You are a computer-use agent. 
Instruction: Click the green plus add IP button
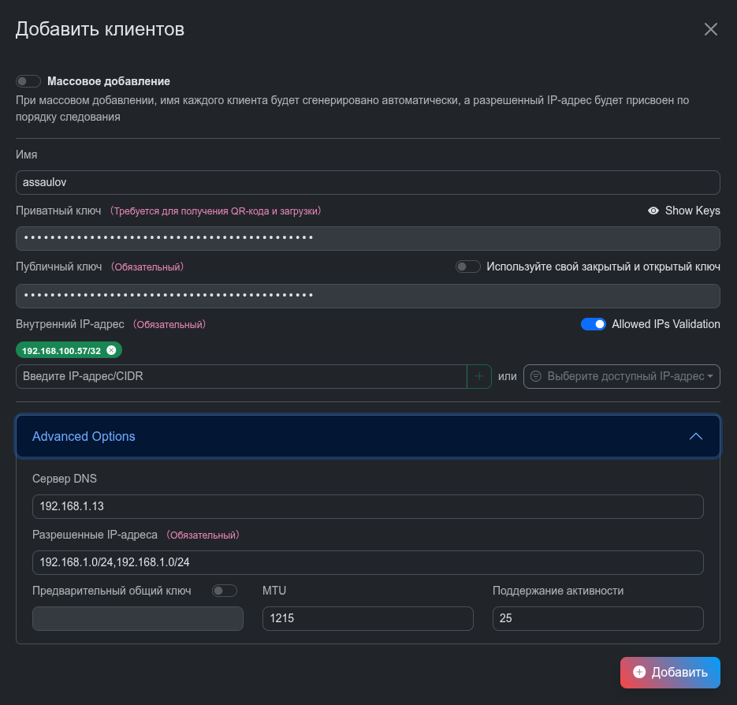(479, 376)
